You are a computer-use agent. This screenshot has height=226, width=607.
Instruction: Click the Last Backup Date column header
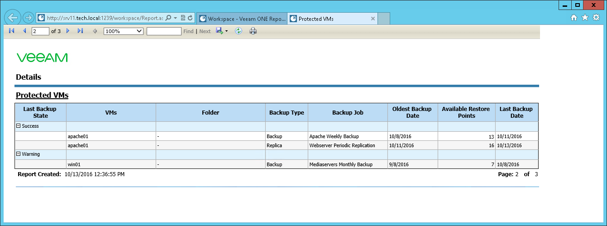pos(516,112)
